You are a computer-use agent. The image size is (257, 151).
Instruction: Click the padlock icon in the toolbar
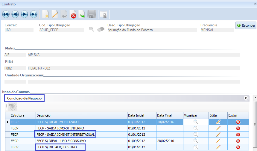tap(103, 14)
